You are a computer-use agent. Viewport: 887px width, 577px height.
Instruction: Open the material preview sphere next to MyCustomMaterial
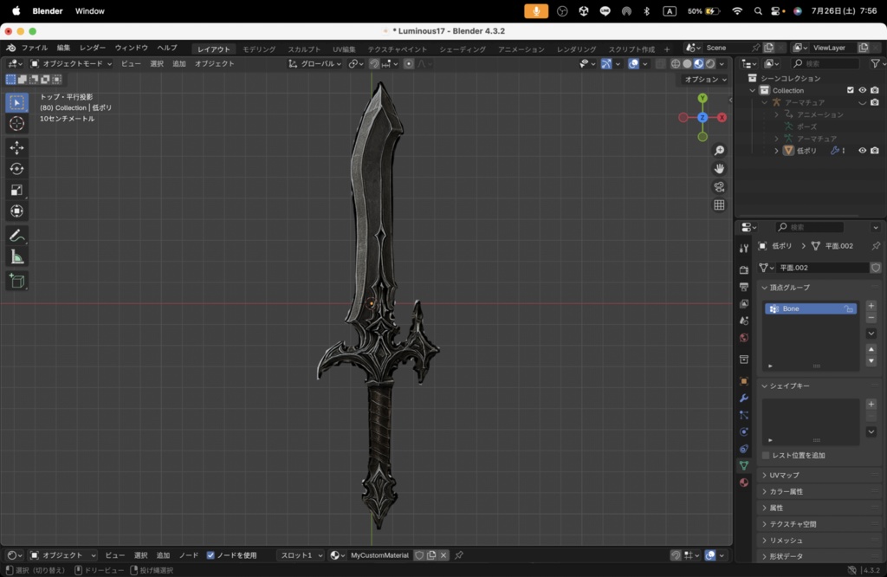point(334,555)
